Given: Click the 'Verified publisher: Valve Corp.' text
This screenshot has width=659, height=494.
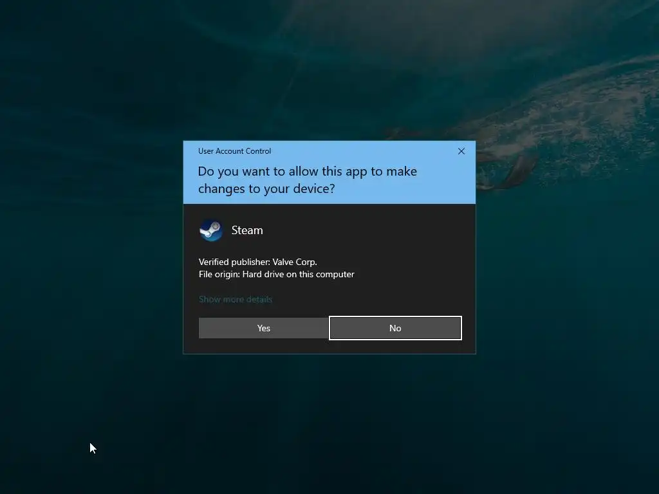Looking at the screenshot, I should (x=257, y=262).
